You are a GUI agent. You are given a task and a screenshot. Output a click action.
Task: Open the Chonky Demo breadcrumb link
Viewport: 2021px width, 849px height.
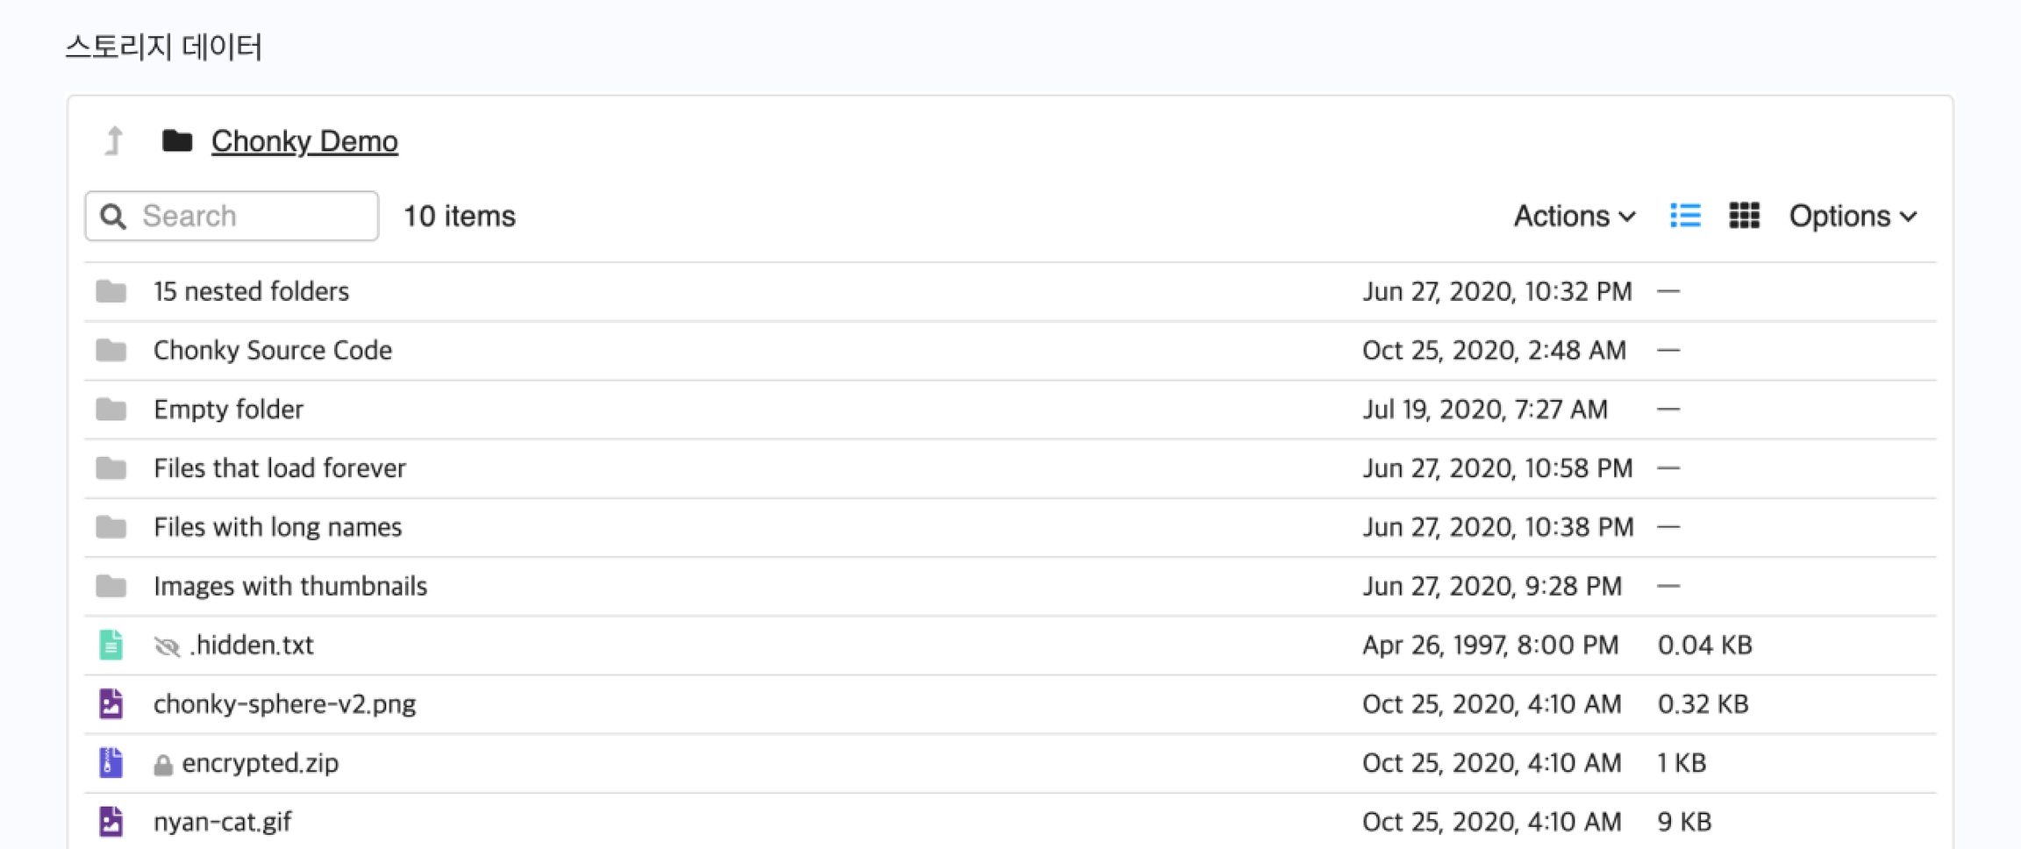pyautogui.click(x=304, y=140)
